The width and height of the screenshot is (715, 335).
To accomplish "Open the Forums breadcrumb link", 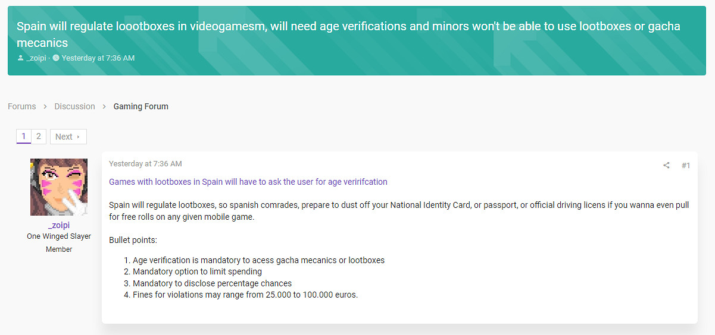I will (x=22, y=106).
